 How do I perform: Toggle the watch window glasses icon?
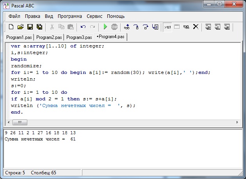(186, 27)
